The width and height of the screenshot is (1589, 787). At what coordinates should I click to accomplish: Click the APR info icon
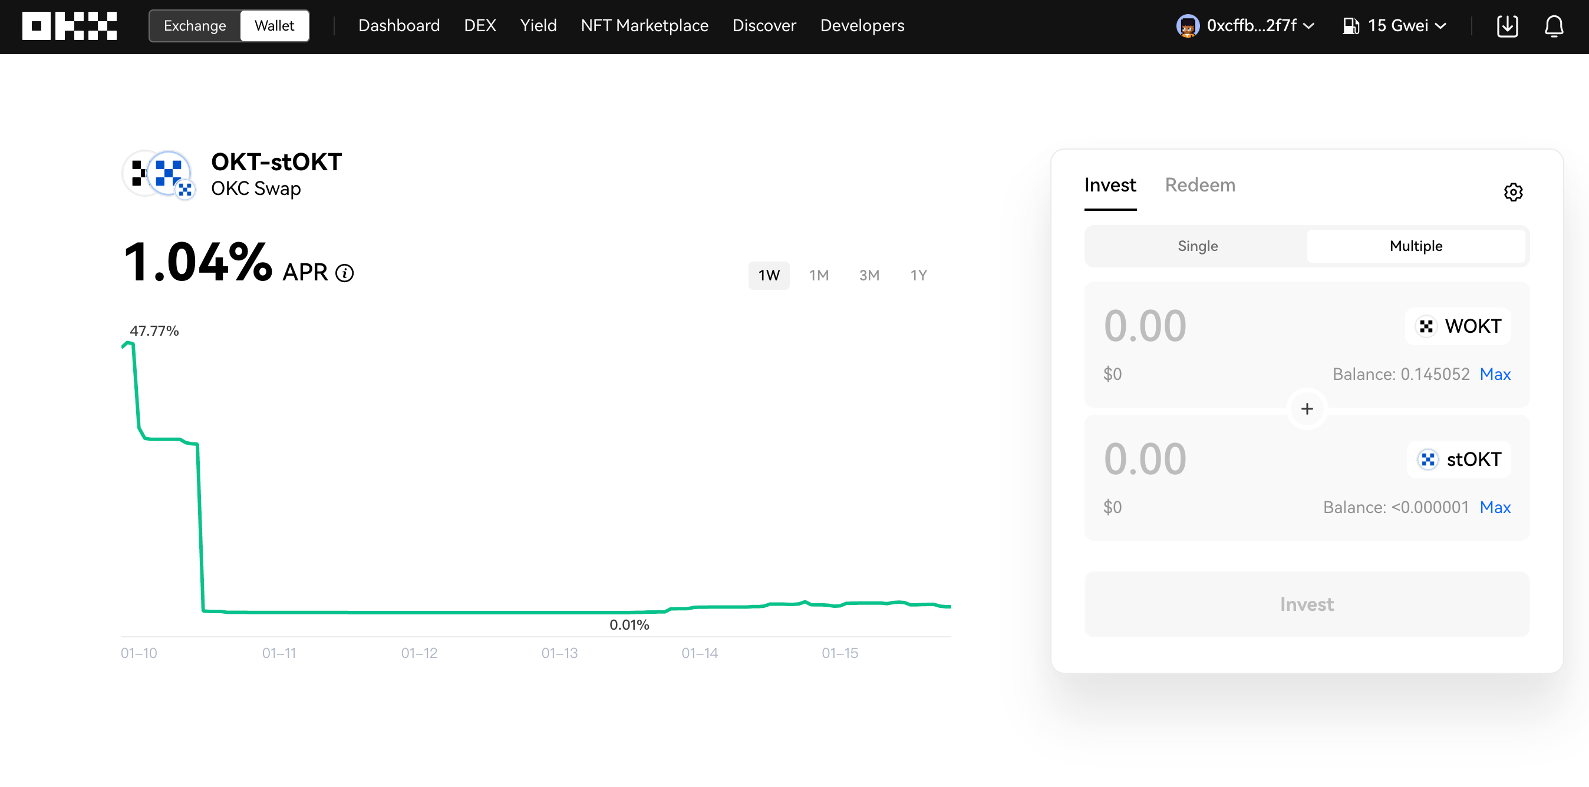click(x=344, y=273)
